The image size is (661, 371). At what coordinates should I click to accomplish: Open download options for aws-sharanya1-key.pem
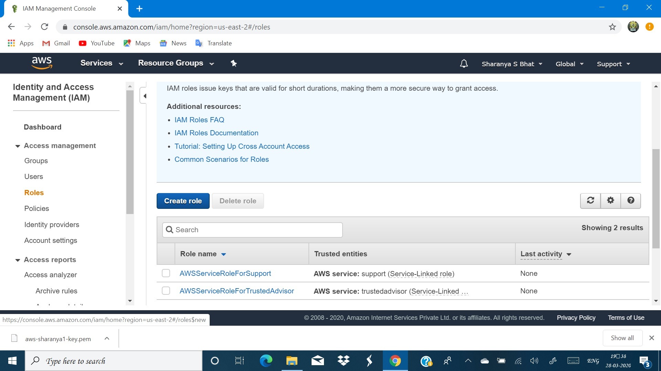coord(107,338)
